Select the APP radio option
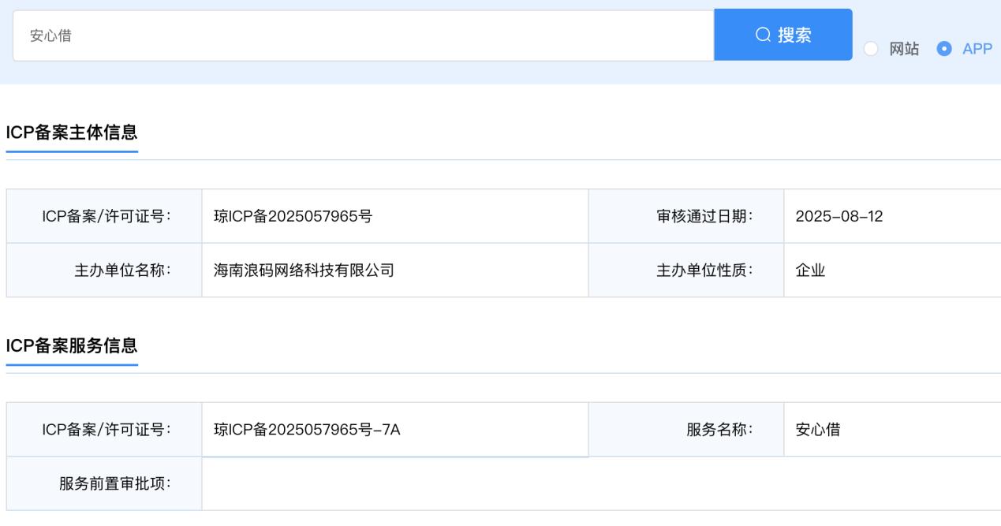 [943, 49]
